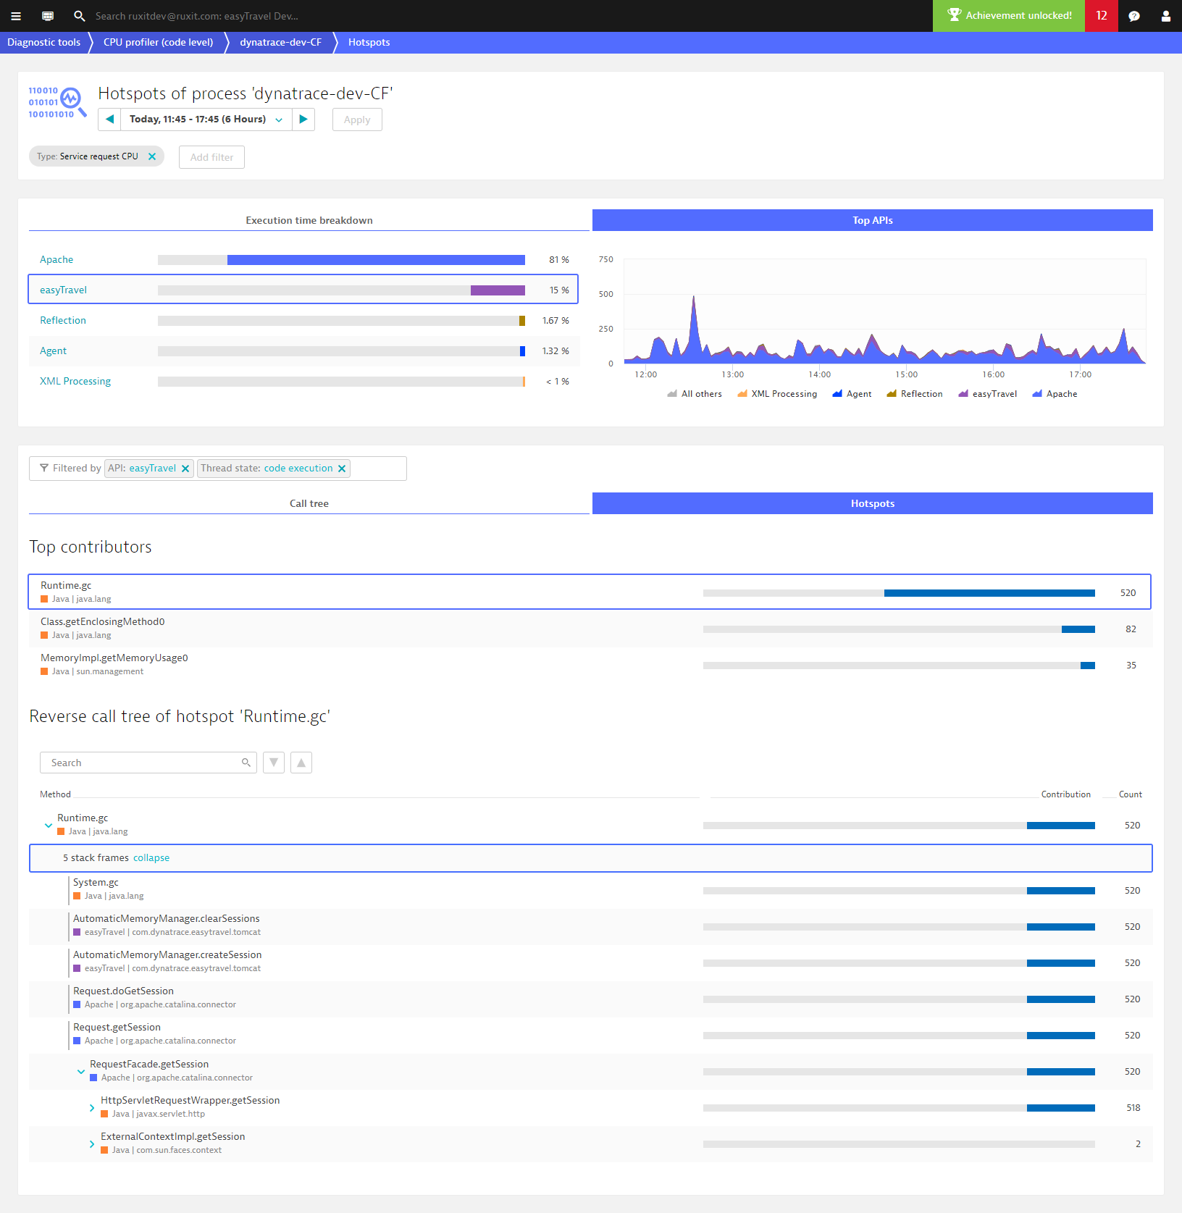Click the top search ruxitdev field

(197, 16)
